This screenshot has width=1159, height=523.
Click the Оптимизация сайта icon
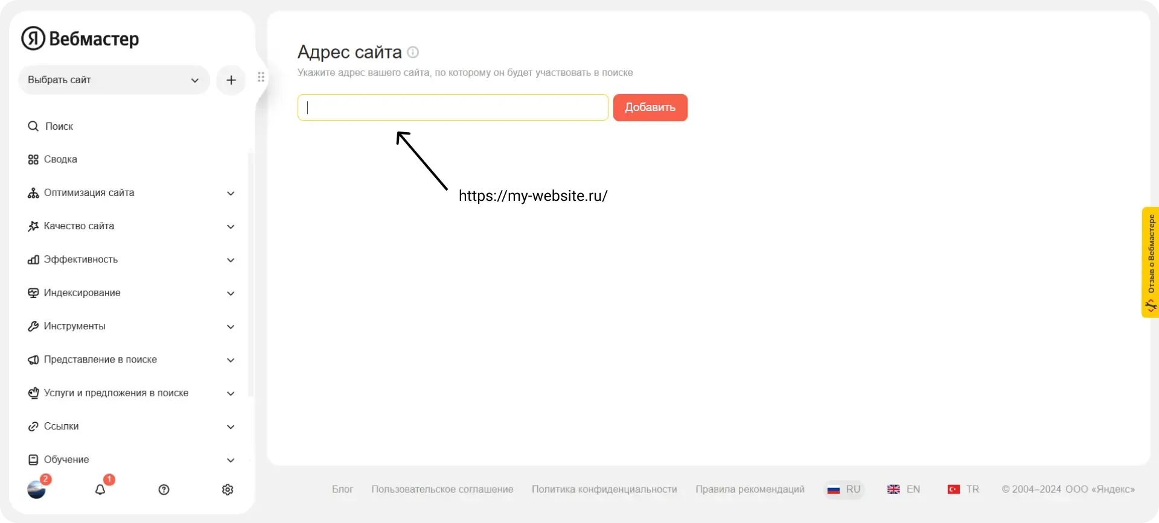(33, 193)
